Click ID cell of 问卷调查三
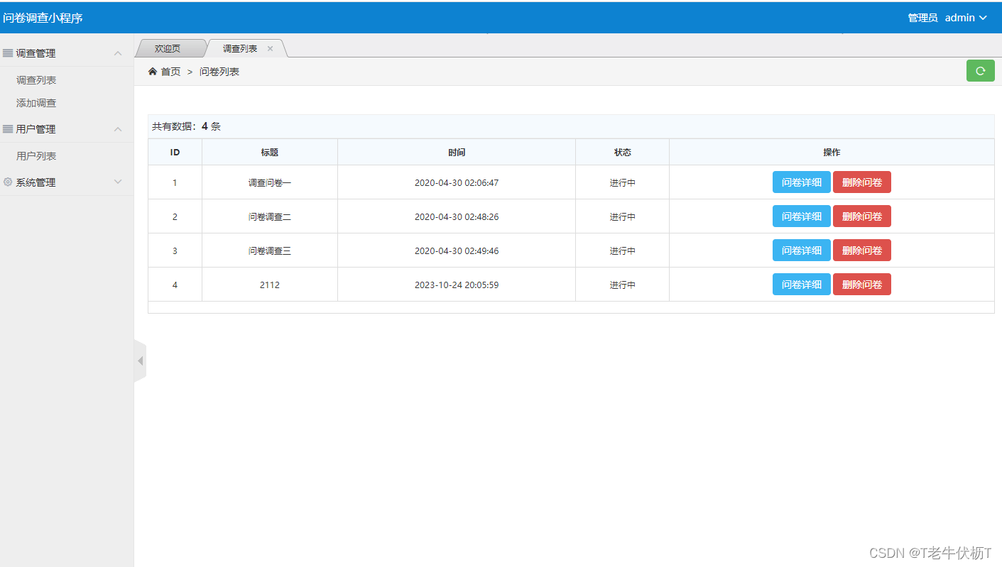The width and height of the screenshot is (1002, 567). pos(175,251)
